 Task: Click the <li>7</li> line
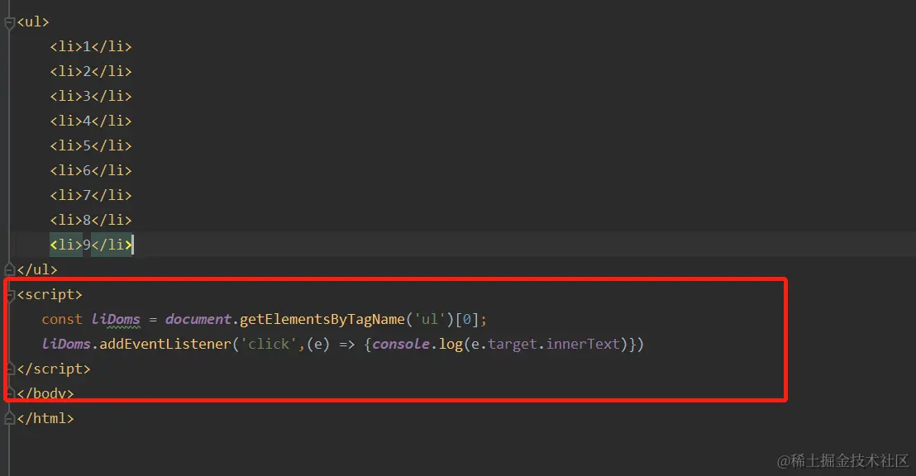[x=91, y=195]
